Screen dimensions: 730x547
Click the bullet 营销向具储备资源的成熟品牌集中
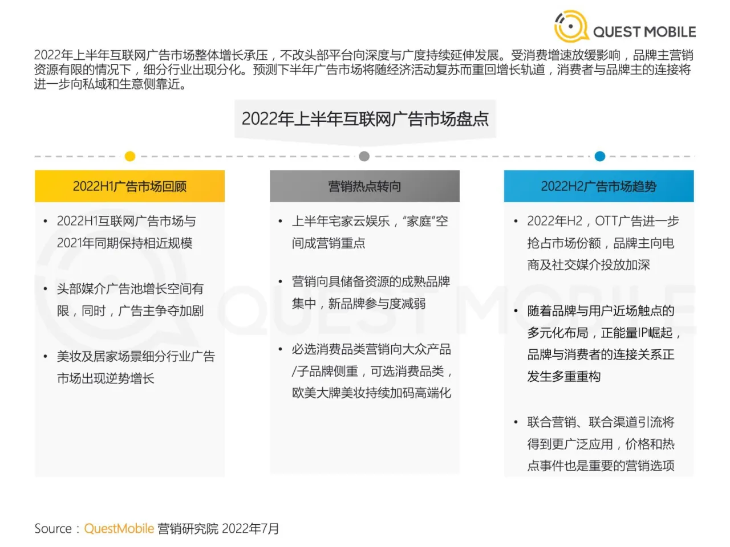[371, 292]
